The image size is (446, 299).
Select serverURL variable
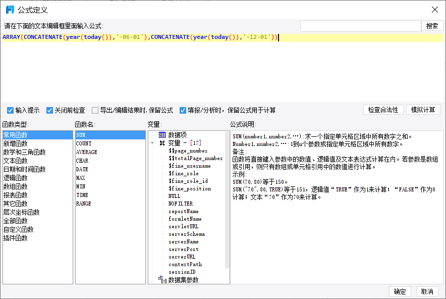click(182, 257)
